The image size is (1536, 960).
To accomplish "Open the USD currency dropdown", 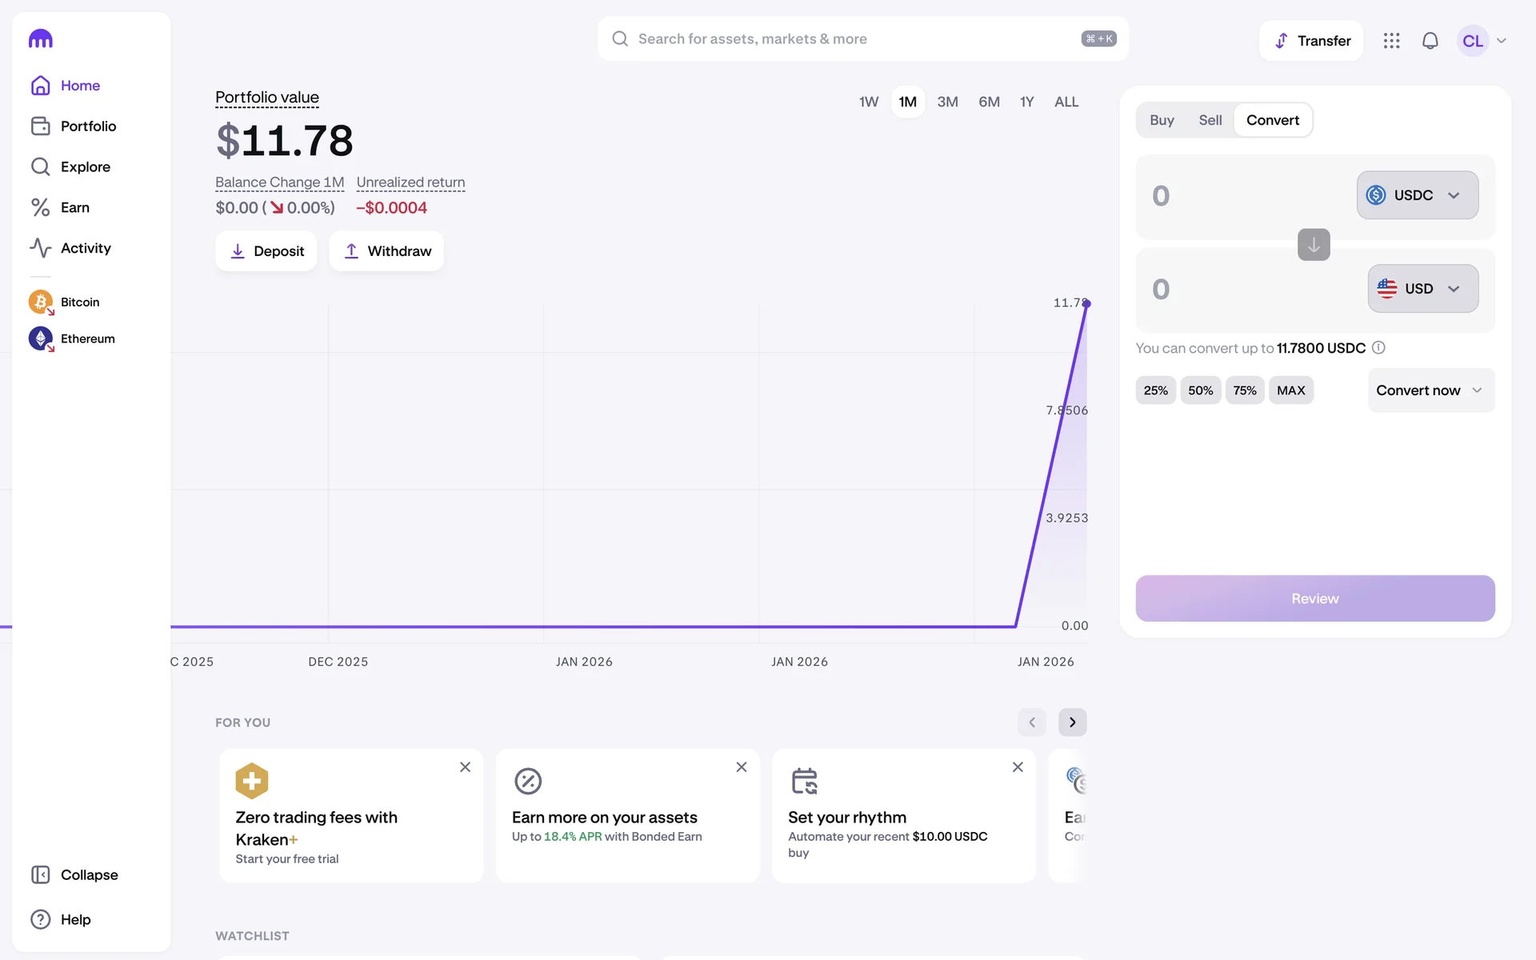I will click(x=1422, y=289).
